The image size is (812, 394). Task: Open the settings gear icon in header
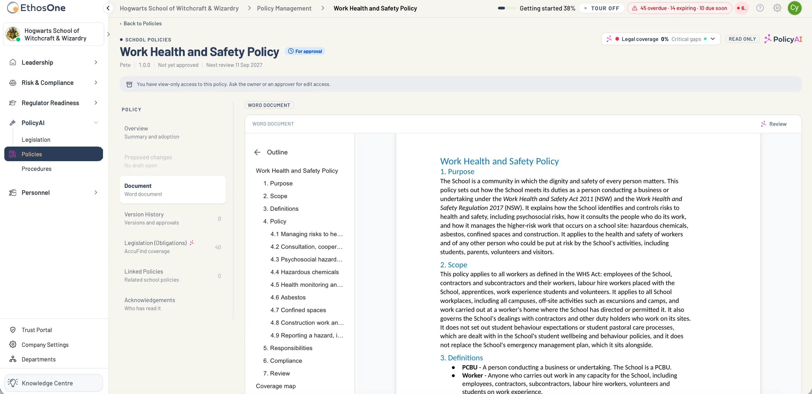click(777, 8)
